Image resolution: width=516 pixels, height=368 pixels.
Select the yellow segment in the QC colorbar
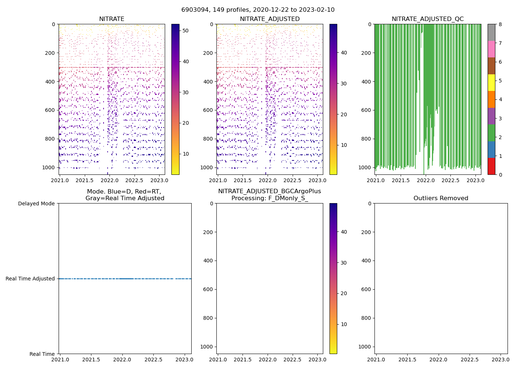click(x=491, y=83)
